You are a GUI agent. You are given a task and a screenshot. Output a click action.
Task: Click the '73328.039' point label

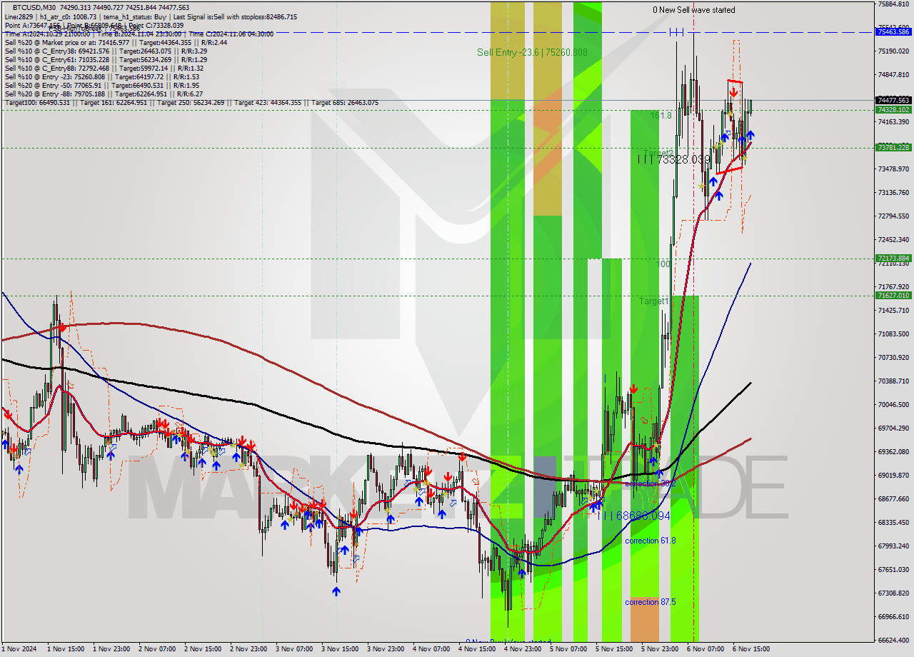click(x=683, y=159)
